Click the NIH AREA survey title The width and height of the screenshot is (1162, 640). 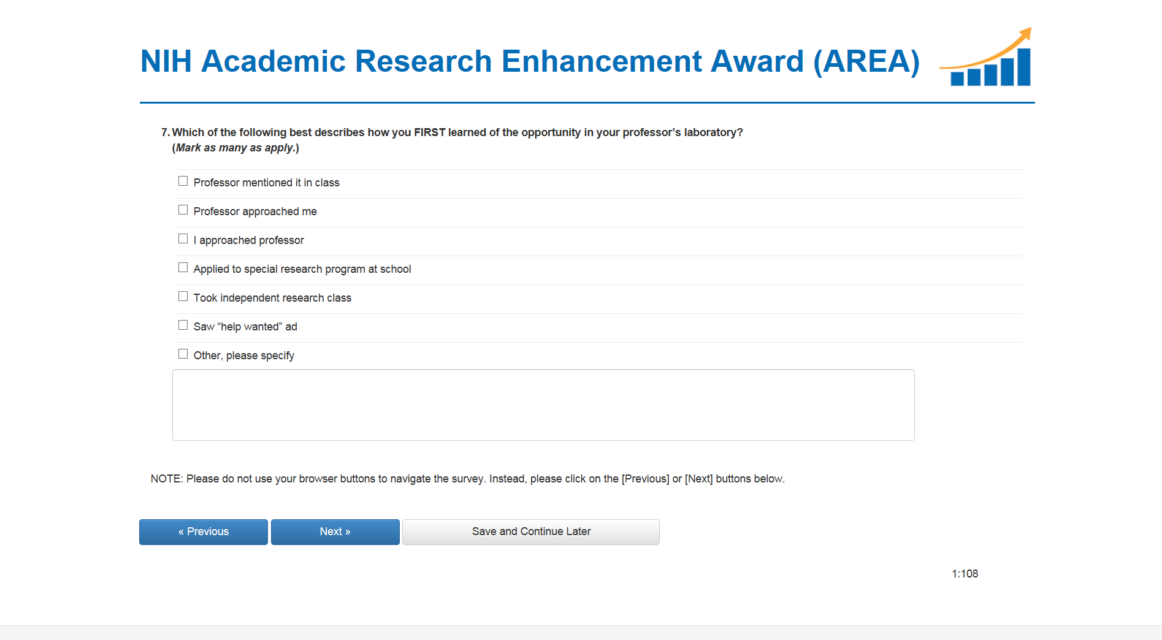pyautogui.click(x=530, y=61)
